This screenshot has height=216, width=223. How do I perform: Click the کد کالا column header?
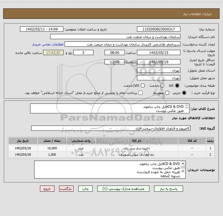click(x=192, y=141)
